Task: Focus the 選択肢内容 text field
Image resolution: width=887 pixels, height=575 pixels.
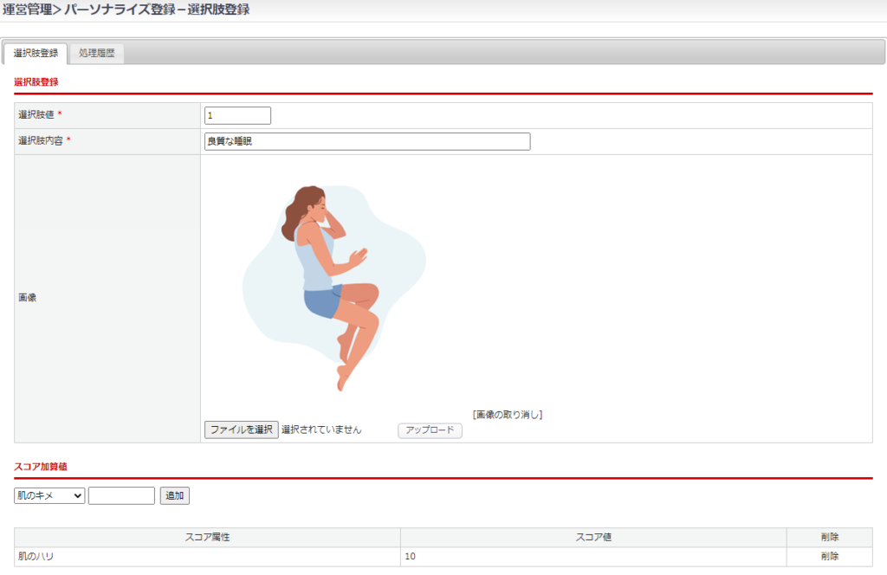Action: (366, 141)
